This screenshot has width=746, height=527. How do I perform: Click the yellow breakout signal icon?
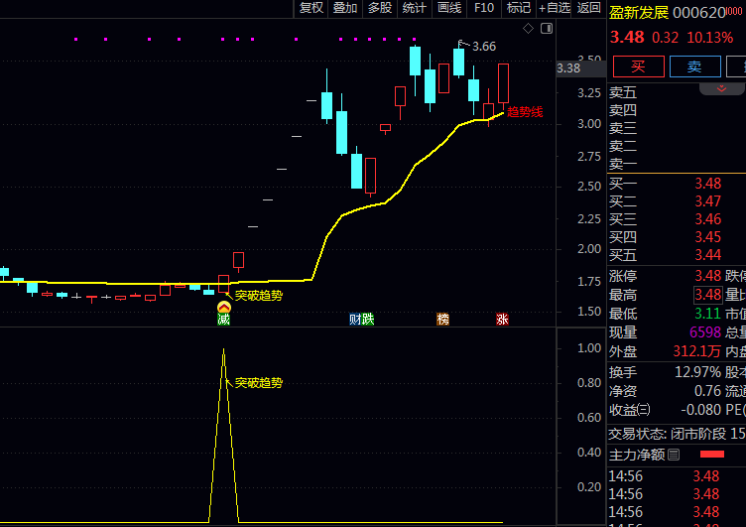(223, 307)
